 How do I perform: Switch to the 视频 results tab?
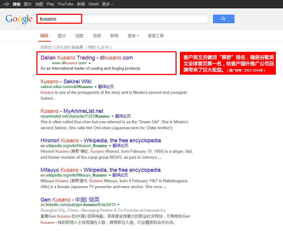tap(97, 36)
